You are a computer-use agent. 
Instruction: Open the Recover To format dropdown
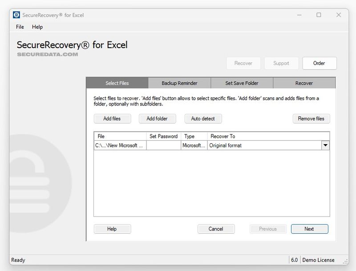325,144
